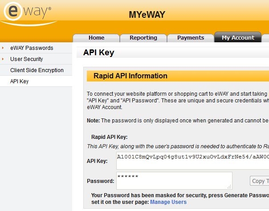Select API Key in the left sidebar
Screen dimensions: 269x211
point(20,81)
